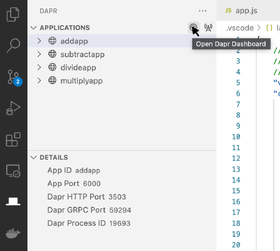Image resolution: width=280 pixels, height=251 pixels.
Task: Collapse the DETAILS section
Action: [34, 157]
